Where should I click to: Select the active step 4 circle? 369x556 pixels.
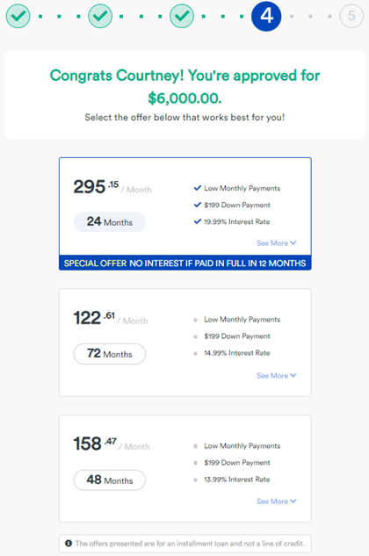[x=266, y=16]
